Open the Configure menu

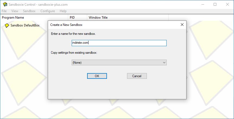(x=48, y=11)
